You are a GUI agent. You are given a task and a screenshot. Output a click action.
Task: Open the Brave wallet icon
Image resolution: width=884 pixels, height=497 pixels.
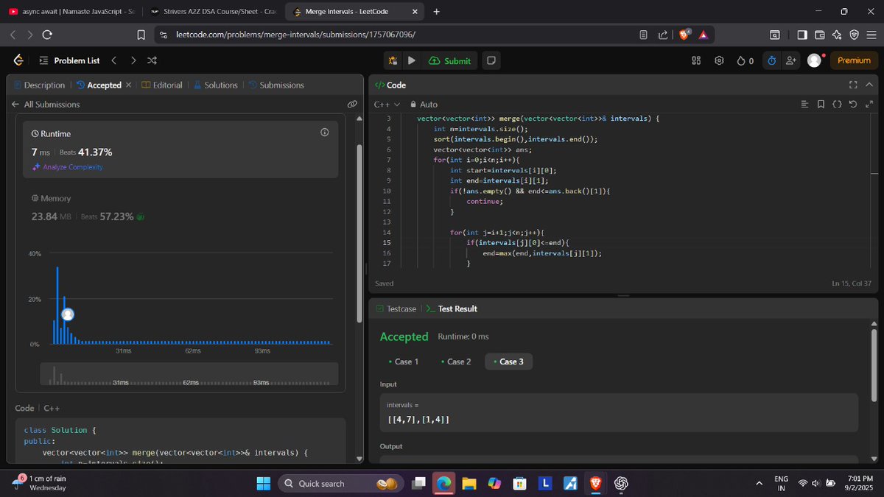click(x=819, y=35)
